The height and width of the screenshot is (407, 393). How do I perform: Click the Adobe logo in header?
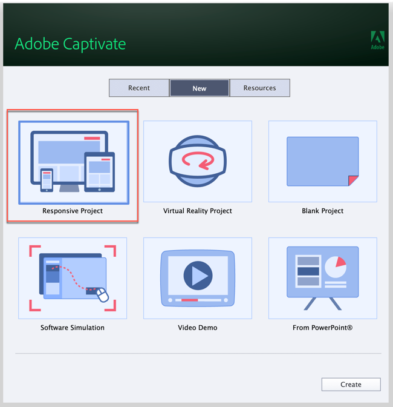[377, 40]
